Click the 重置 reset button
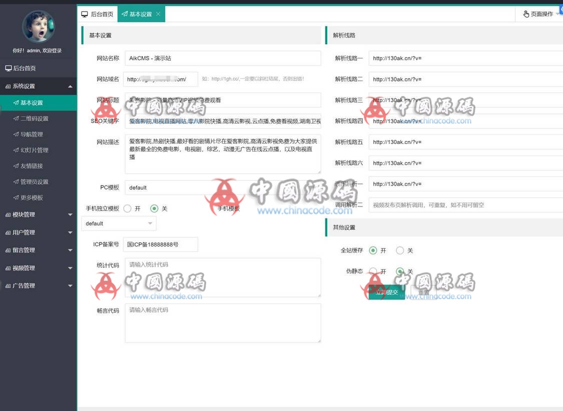 423,291
